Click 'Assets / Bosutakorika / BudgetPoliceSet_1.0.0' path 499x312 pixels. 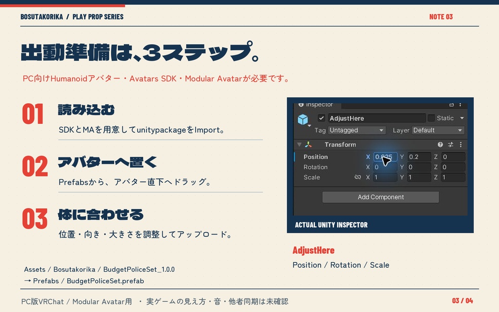coord(99,269)
